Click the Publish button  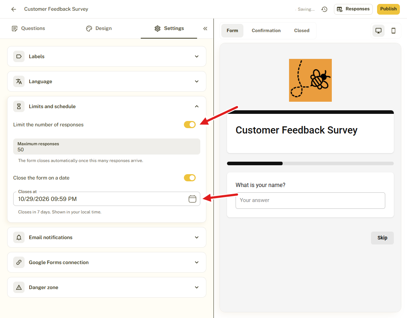(388, 9)
